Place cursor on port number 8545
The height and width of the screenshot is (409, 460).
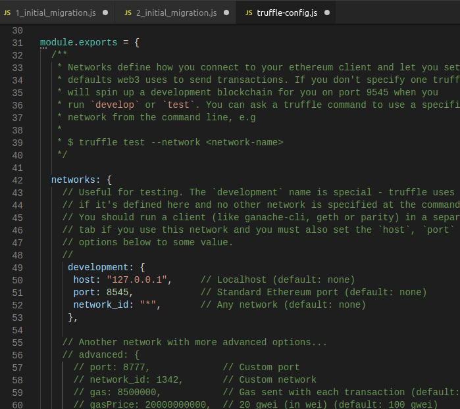point(117,293)
